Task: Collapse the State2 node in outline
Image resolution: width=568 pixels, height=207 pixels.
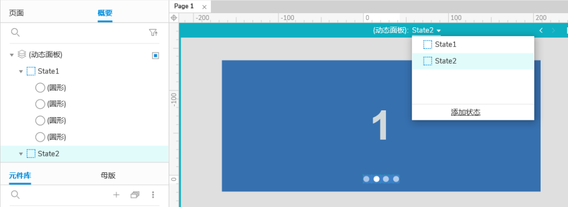Action: tap(21, 154)
